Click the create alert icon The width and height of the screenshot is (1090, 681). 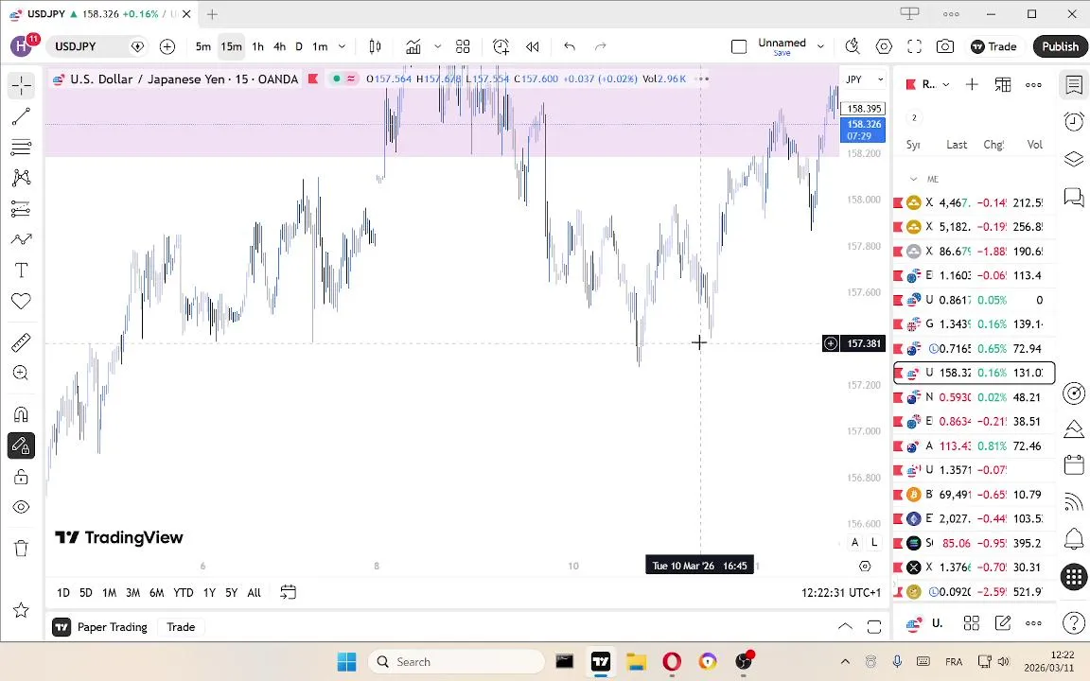coord(501,46)
